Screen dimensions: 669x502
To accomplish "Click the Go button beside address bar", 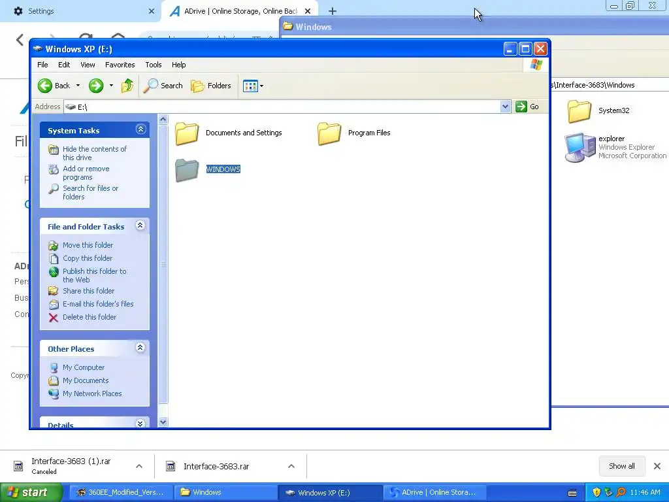I will click(x=527, y=107).
